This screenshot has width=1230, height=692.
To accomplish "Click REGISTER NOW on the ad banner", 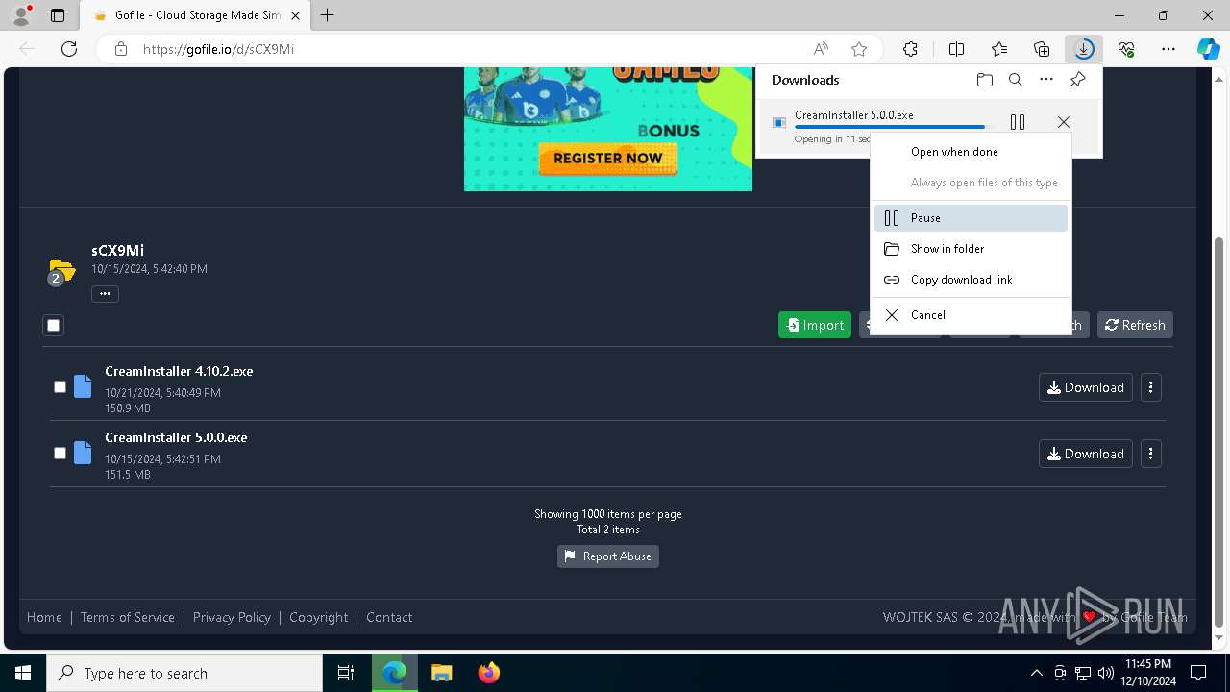I will pyautogui.click(x=608, y=159).
